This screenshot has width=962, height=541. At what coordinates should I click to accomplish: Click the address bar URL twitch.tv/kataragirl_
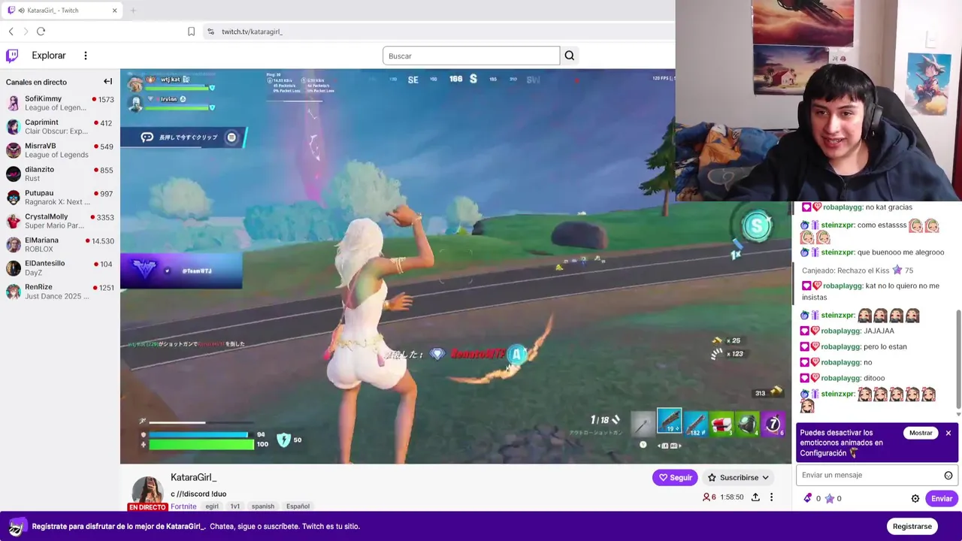[x=252, y=32]
